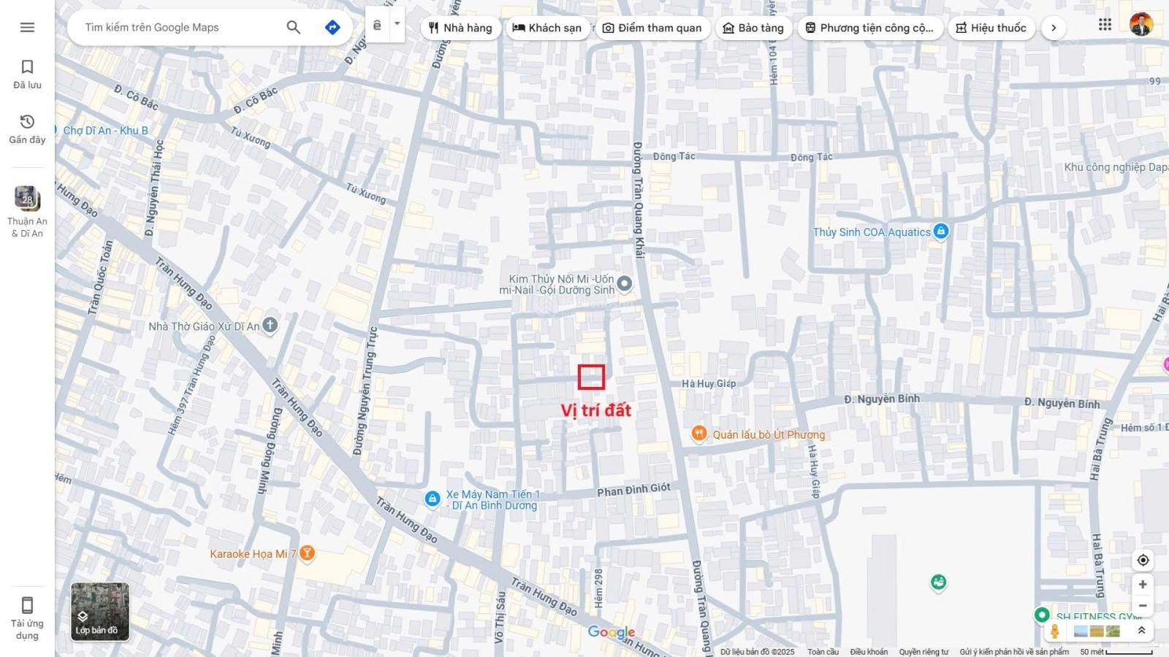Filter by Khách sạn hotels
The image size is (1169, 657).
pos(547,28)
